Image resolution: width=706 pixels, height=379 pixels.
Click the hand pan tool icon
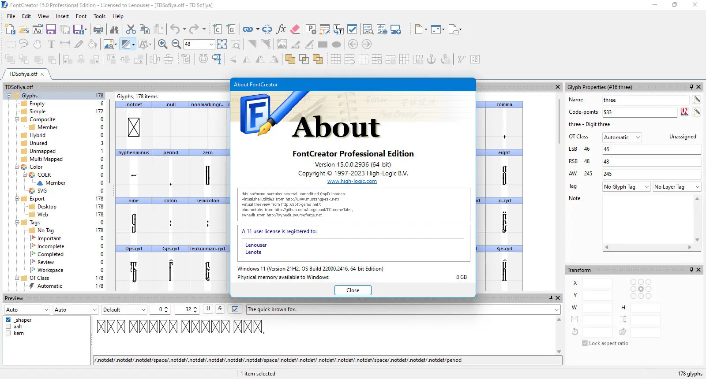tap(38, 44)
